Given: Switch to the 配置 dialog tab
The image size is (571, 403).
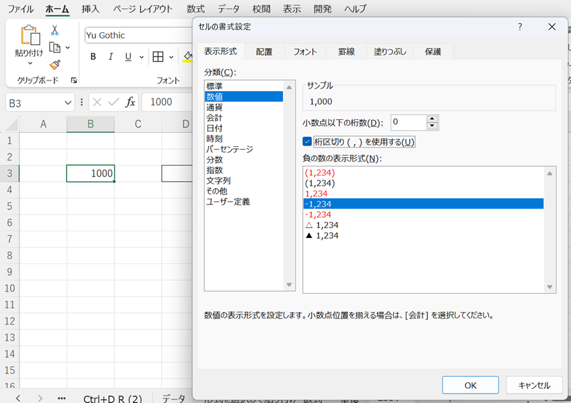Looking at the screenshot, I should pyautogui.click(x=264, y=52).
